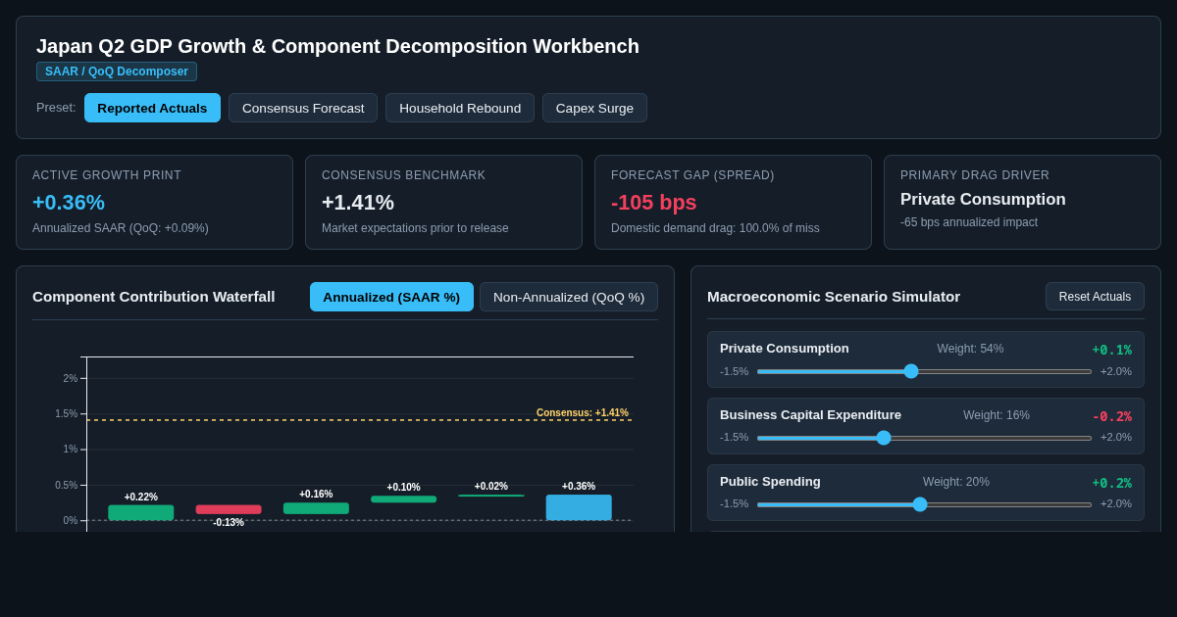
Task: Click the blue +0.36% total bar
Action: point(579,507)
